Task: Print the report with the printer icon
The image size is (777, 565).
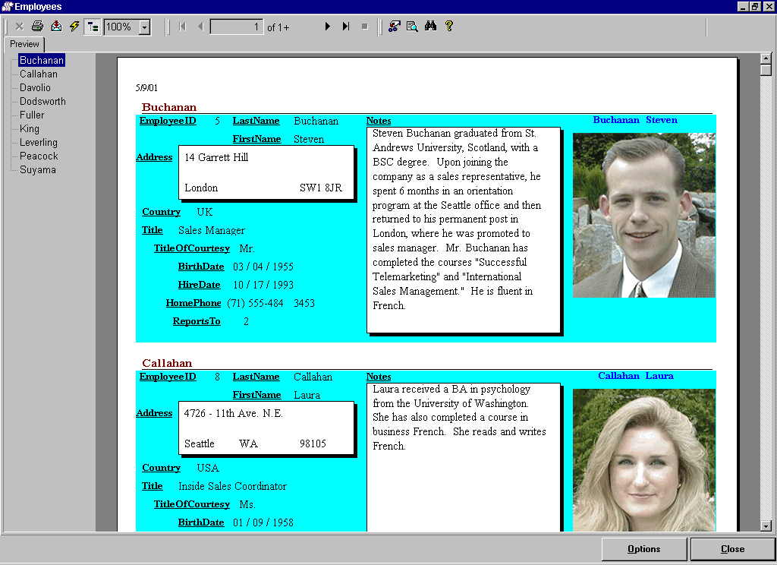Action: (38, 27)
